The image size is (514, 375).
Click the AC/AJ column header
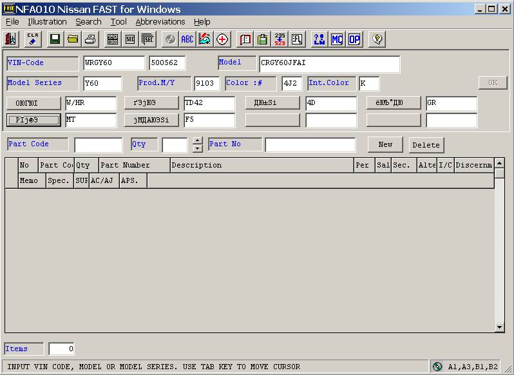click(104, 180)
